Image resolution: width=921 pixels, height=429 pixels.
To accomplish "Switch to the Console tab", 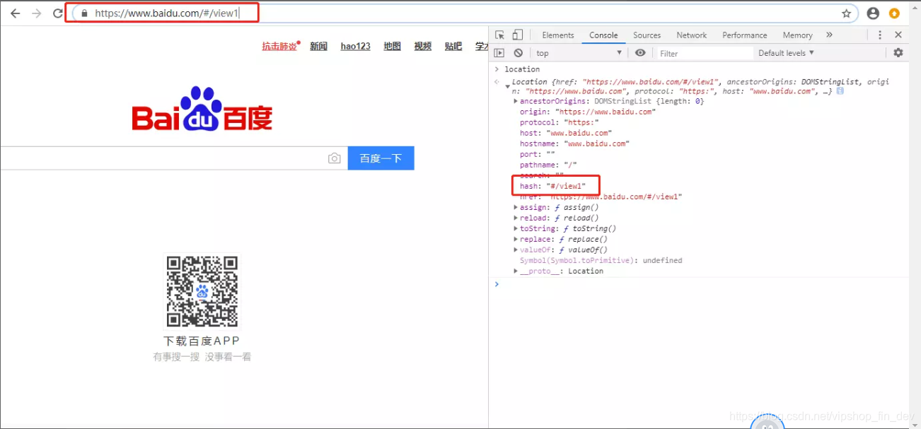I will (x=603, y=35).
